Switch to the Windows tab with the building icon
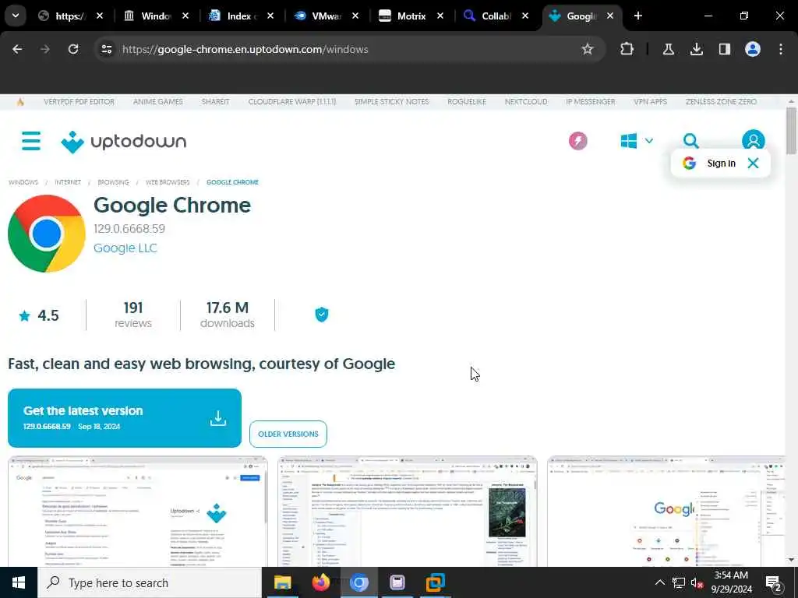Viewport: 798px width, 598px height. tap(157, 16)
